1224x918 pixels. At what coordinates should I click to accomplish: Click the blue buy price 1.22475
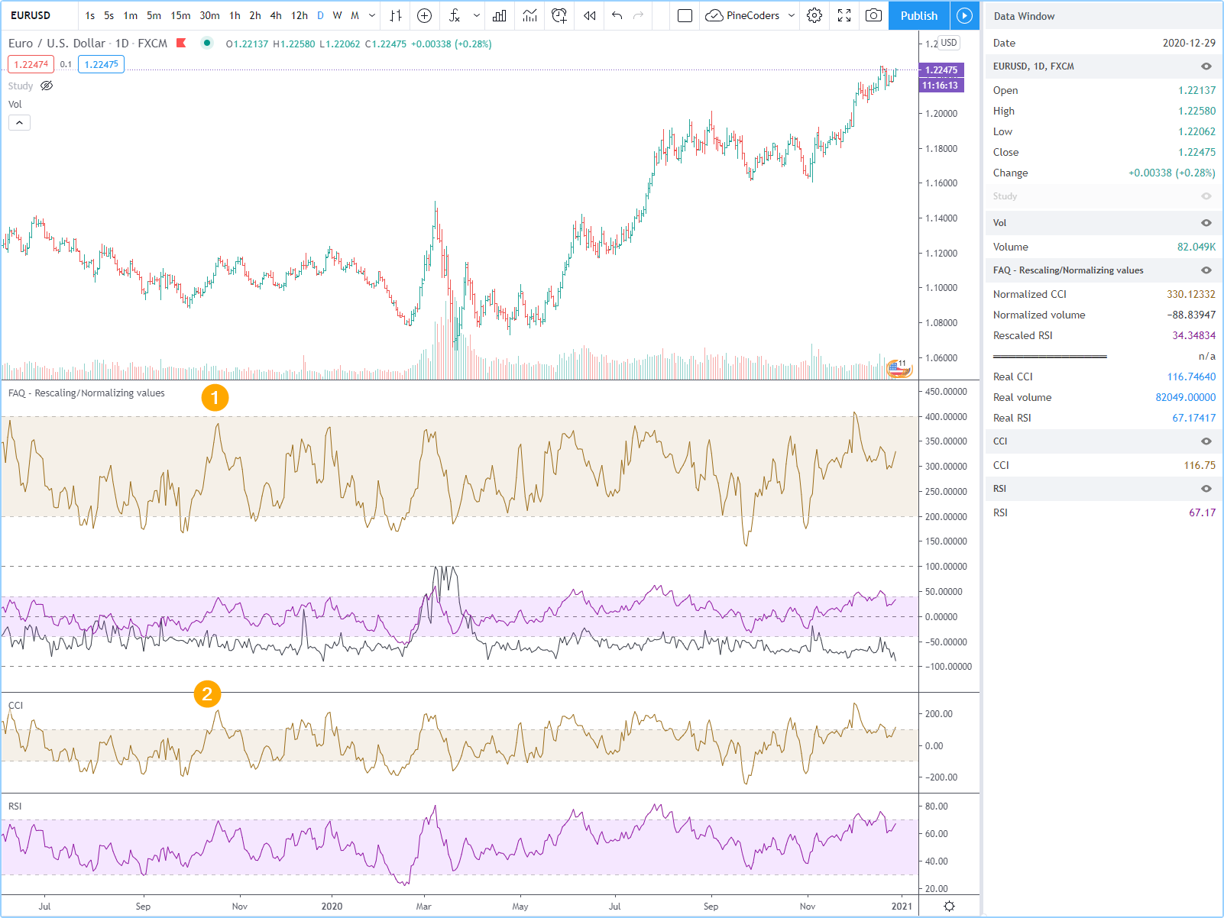click(101, 64)
